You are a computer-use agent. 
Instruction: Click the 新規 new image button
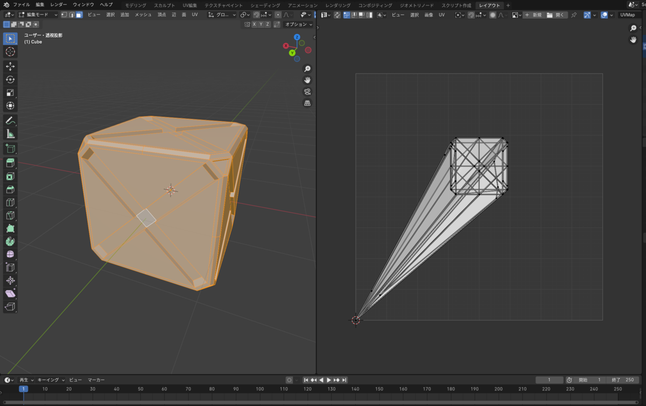(x=533, y=15)
